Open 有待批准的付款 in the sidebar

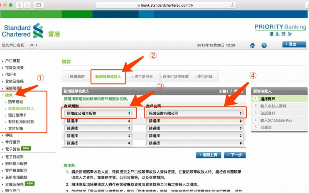tap(21, 122)
